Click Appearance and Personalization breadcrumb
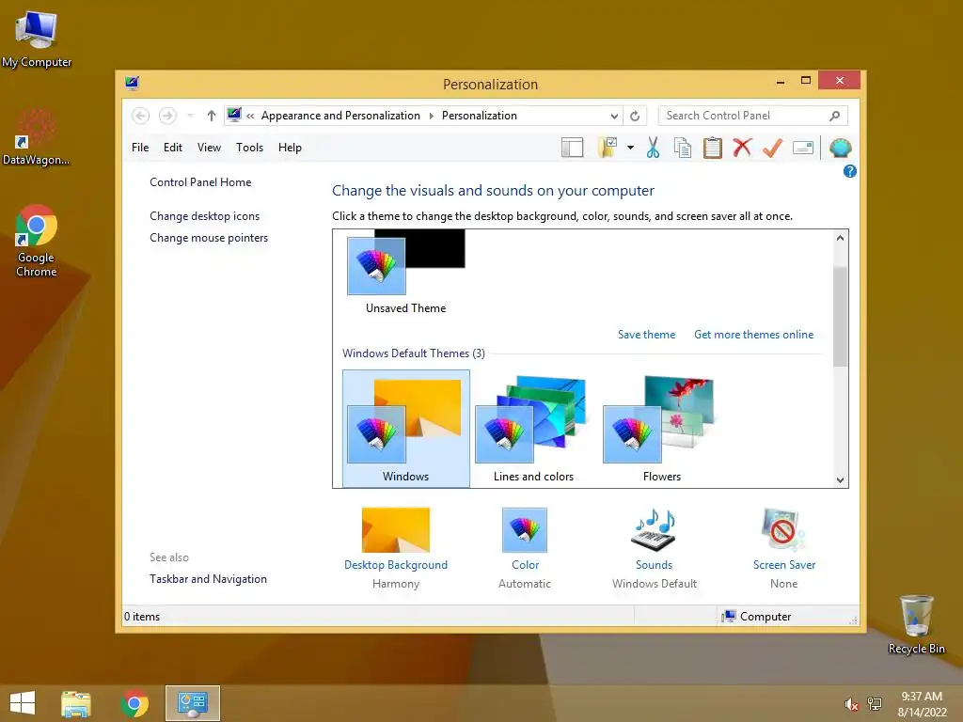 tap(340, 116)
